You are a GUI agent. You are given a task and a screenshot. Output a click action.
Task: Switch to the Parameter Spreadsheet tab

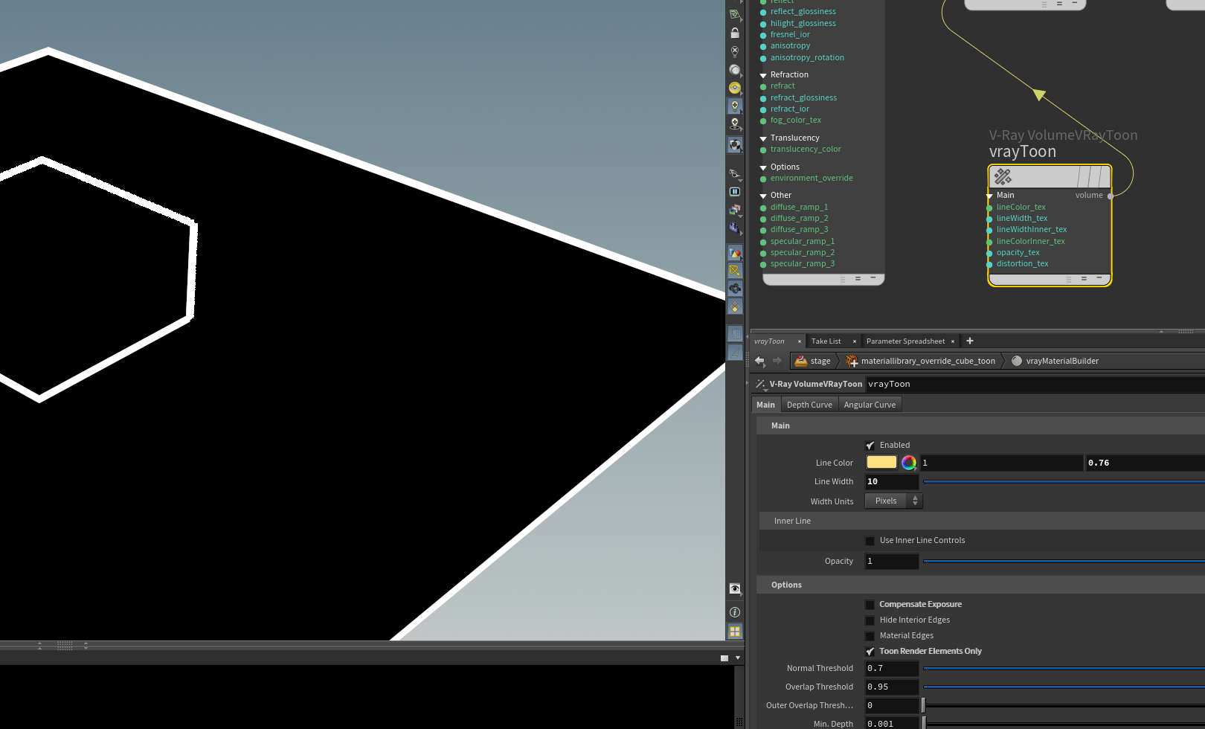(905, 341)
